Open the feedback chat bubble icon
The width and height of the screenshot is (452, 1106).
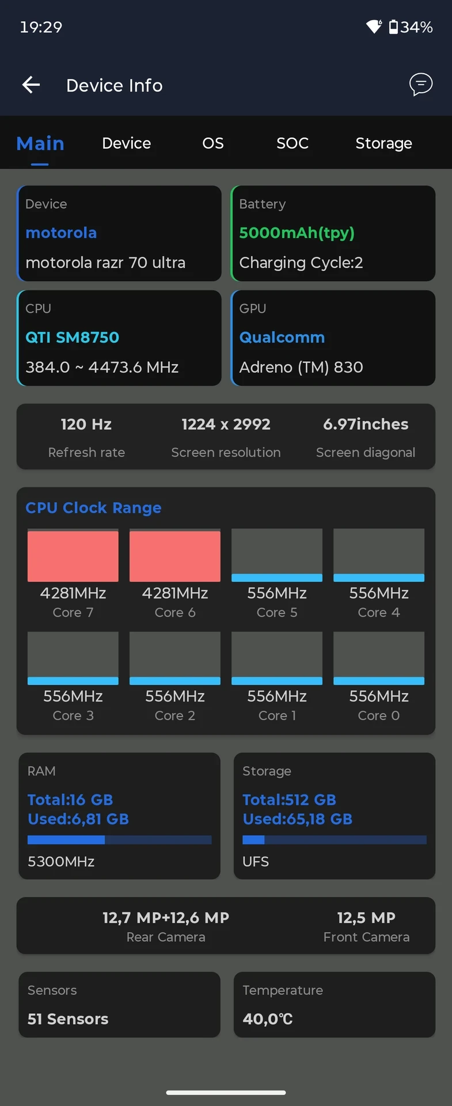coord(421,84)
